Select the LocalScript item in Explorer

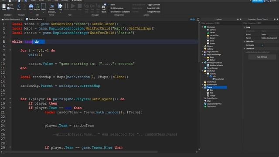218,79
